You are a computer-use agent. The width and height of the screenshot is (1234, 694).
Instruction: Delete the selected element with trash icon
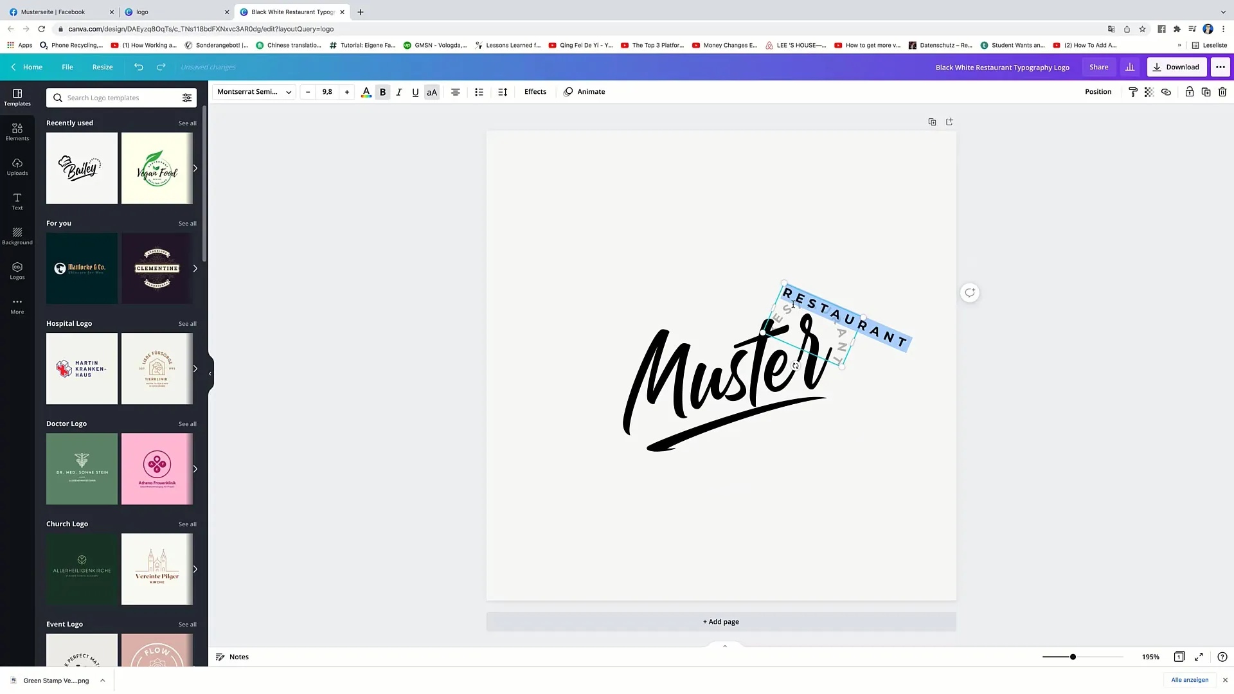click(x=1222, y=92)
